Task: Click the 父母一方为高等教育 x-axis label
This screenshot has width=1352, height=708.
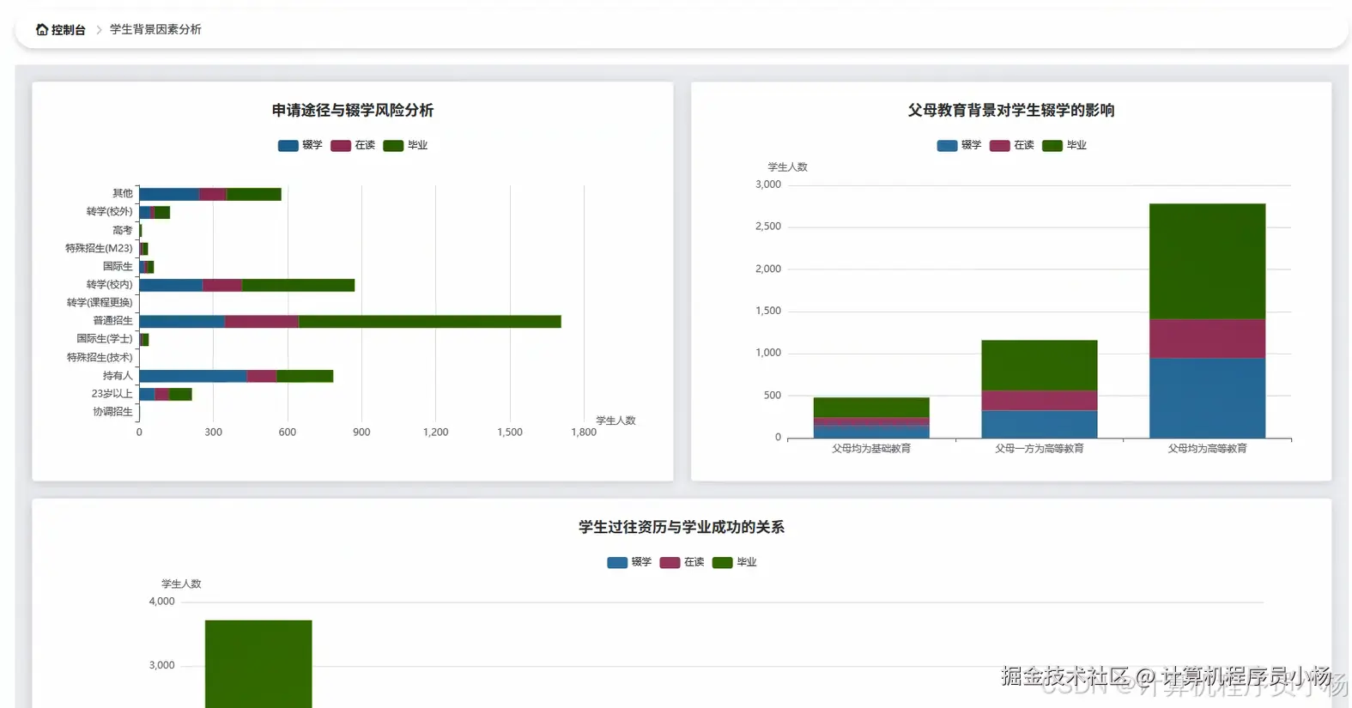Action: pos(1040,449)
